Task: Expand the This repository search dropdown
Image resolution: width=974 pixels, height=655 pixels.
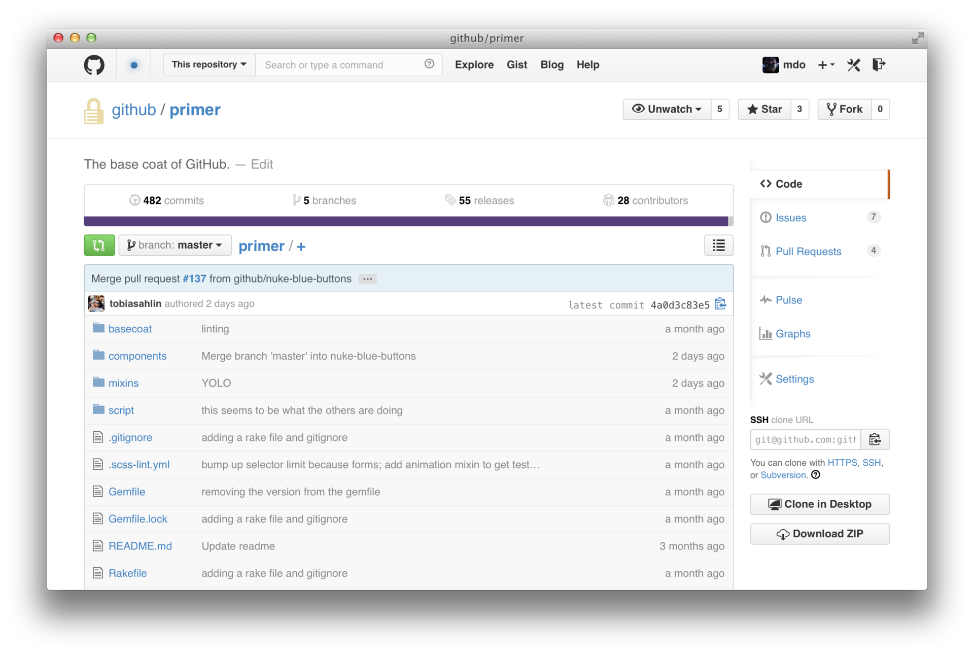Action: pos(208,64)
